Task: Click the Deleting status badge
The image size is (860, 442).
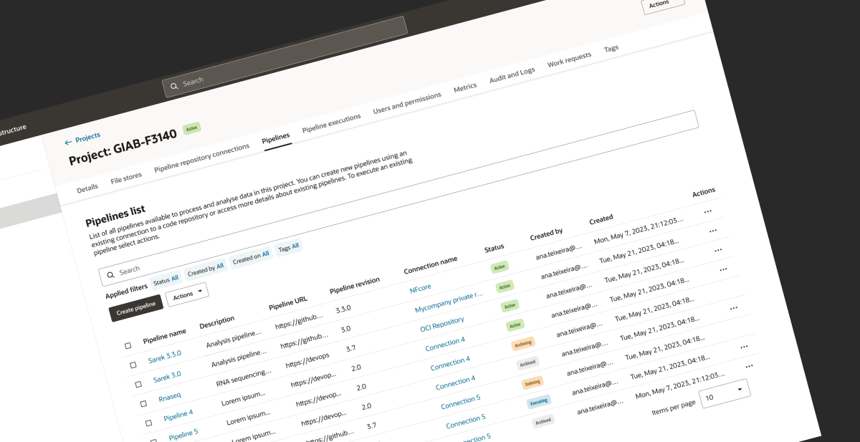Action: point(532,383)
